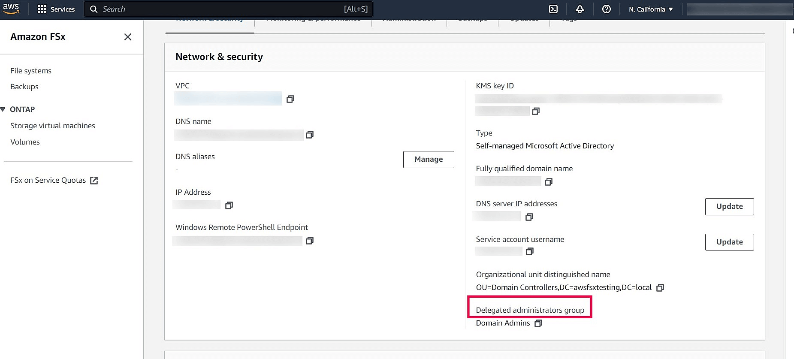Copy the VPC ID
The image size is (794, 359).
tap(290, 99)
